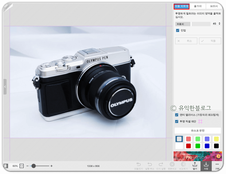
Task: Click the 60% zoom level field
Action: [x=15, y=166]
